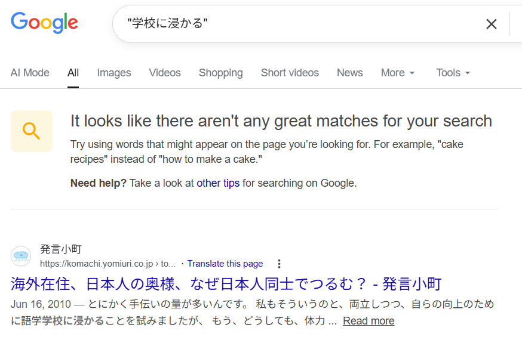Click Read more on the result snippet
522x343 pixels.
point(369,321)
